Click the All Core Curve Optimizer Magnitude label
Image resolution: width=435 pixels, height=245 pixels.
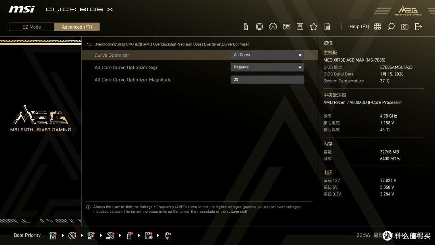(133, 80)
